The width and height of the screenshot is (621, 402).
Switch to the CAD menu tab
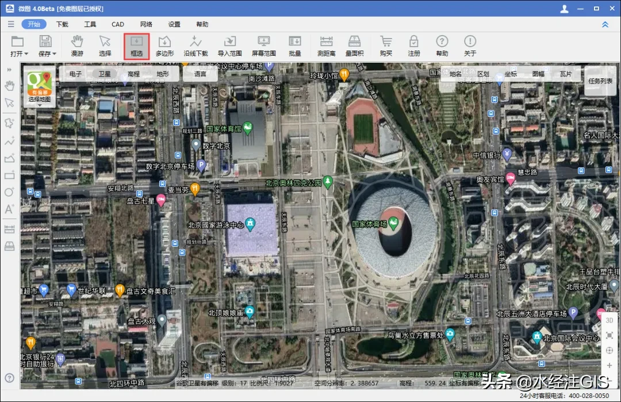[x=118, y=24]
